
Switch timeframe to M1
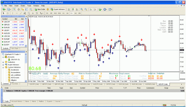(x=47, y=13)
